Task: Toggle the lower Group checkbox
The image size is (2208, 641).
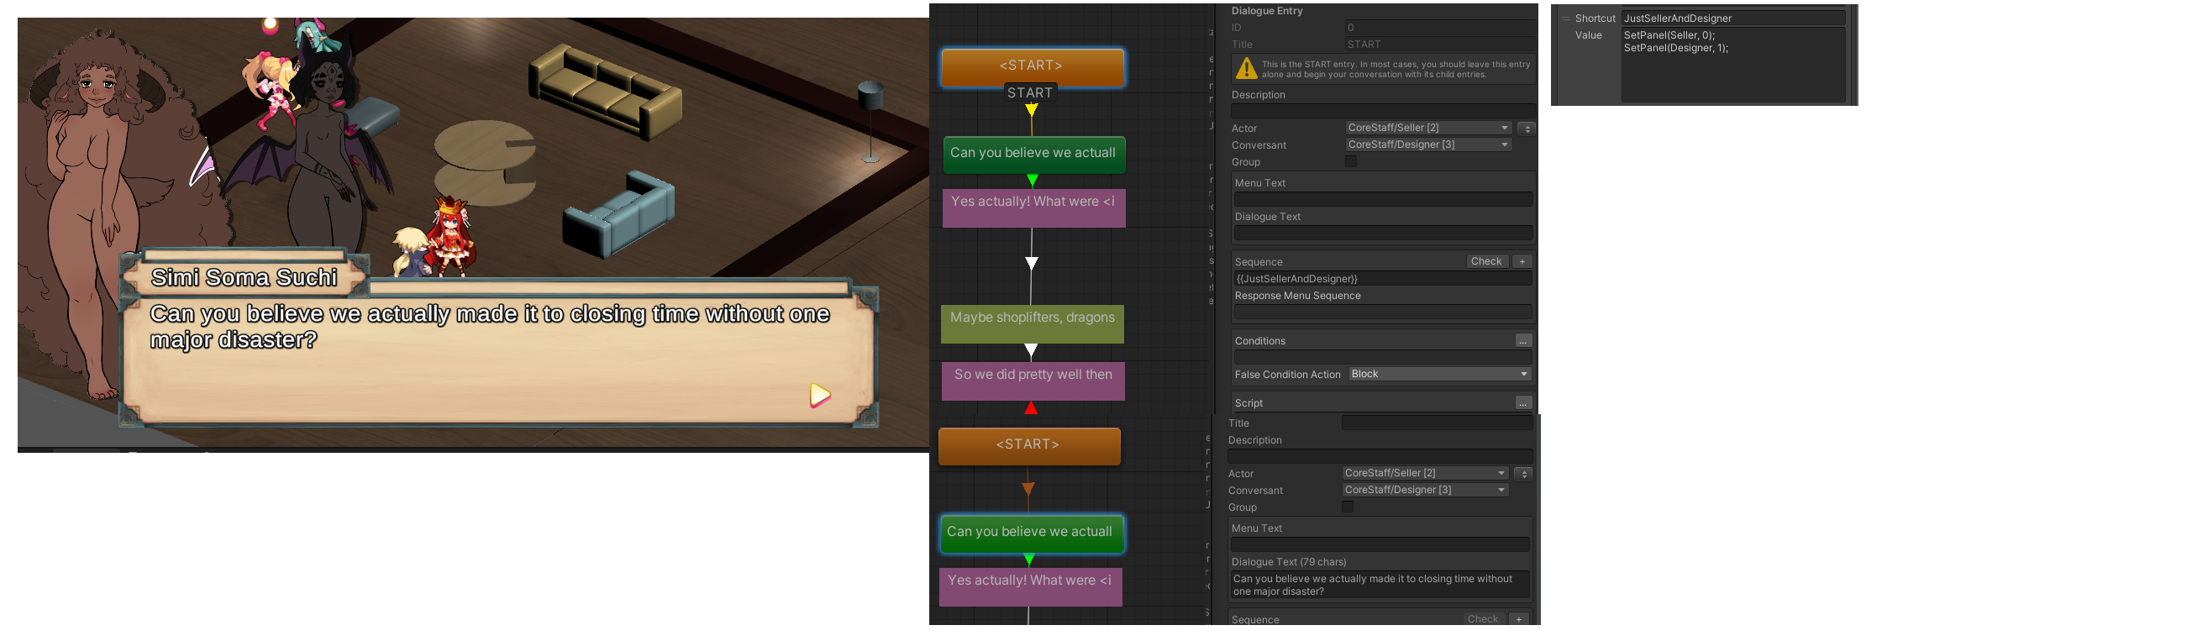Action: click(x=1348, y=507)
